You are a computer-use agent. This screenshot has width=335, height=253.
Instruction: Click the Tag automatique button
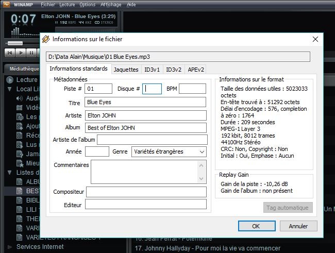[288, 208]
